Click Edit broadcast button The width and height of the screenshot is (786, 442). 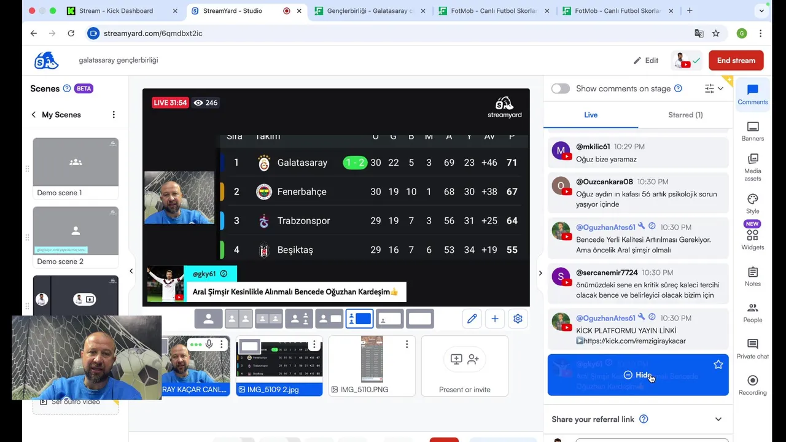pyautogui.click(x=646, y=60)
